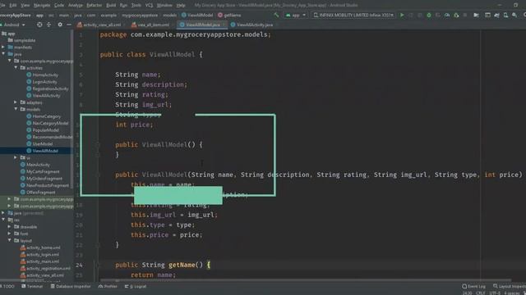Open the Refactor menu
The image size is (526, 295).
(x=95, y=5)
